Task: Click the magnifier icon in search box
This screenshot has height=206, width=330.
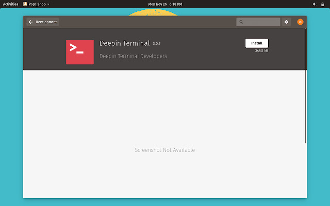Action: (241, 22)
